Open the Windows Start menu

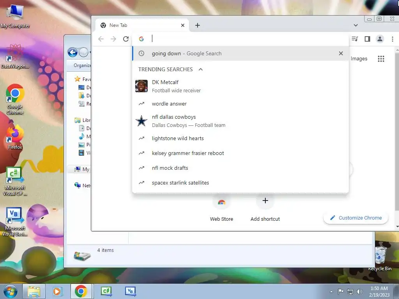(10, 291)
